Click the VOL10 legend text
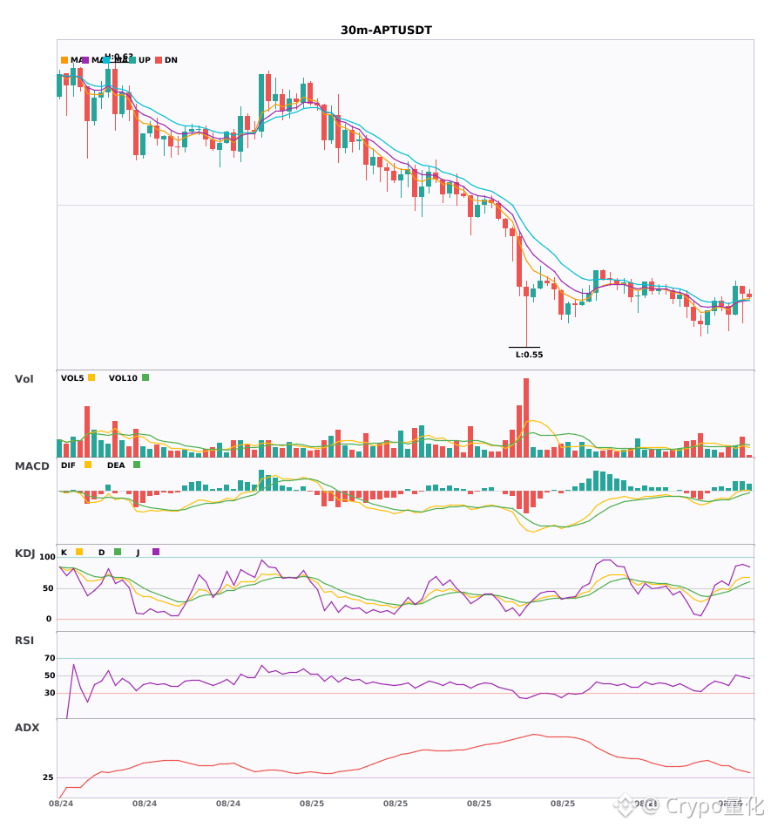771x828 pixels. (123, 378)
